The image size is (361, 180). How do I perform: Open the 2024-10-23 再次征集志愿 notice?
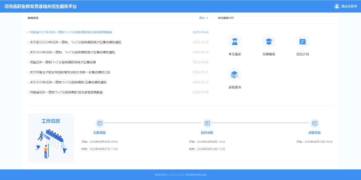[75, 42]
